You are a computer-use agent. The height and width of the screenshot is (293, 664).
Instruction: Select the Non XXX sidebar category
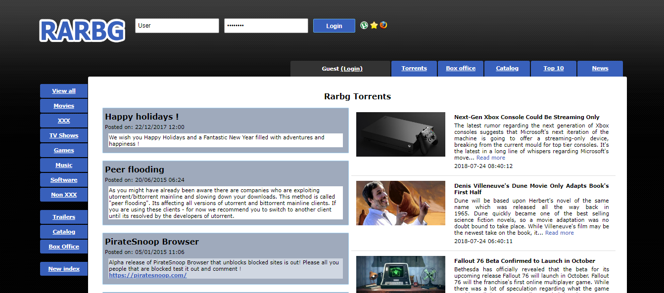[x=64, y=195]
